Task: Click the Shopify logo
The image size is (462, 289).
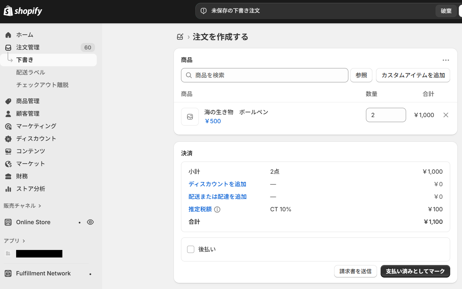Action: 23,11
